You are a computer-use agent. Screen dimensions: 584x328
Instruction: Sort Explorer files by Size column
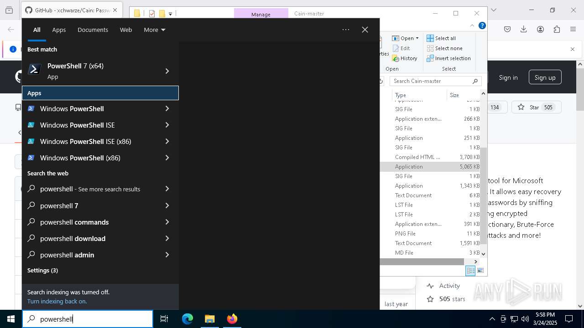pyautogui.click(x=464, y=95)
